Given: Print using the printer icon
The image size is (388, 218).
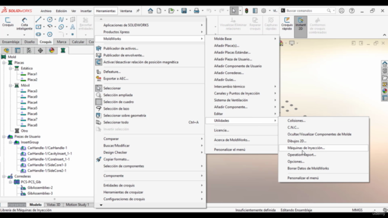Looking at the screenshot, I should 196,11.
